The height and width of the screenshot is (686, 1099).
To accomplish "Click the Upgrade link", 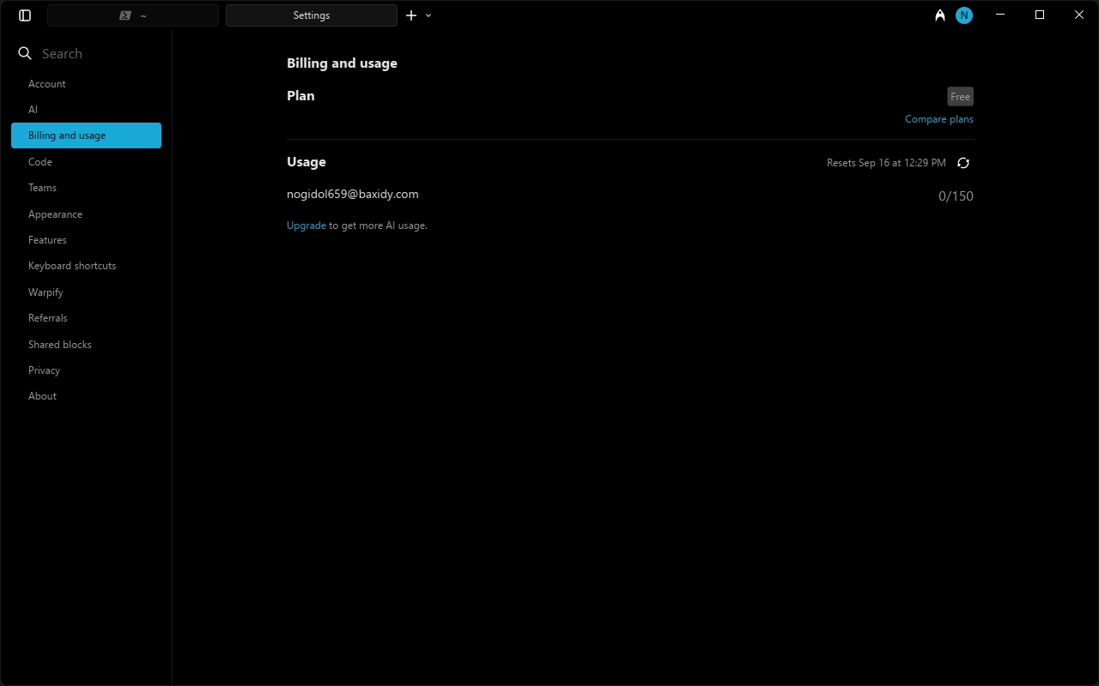I will coord(306,226).
